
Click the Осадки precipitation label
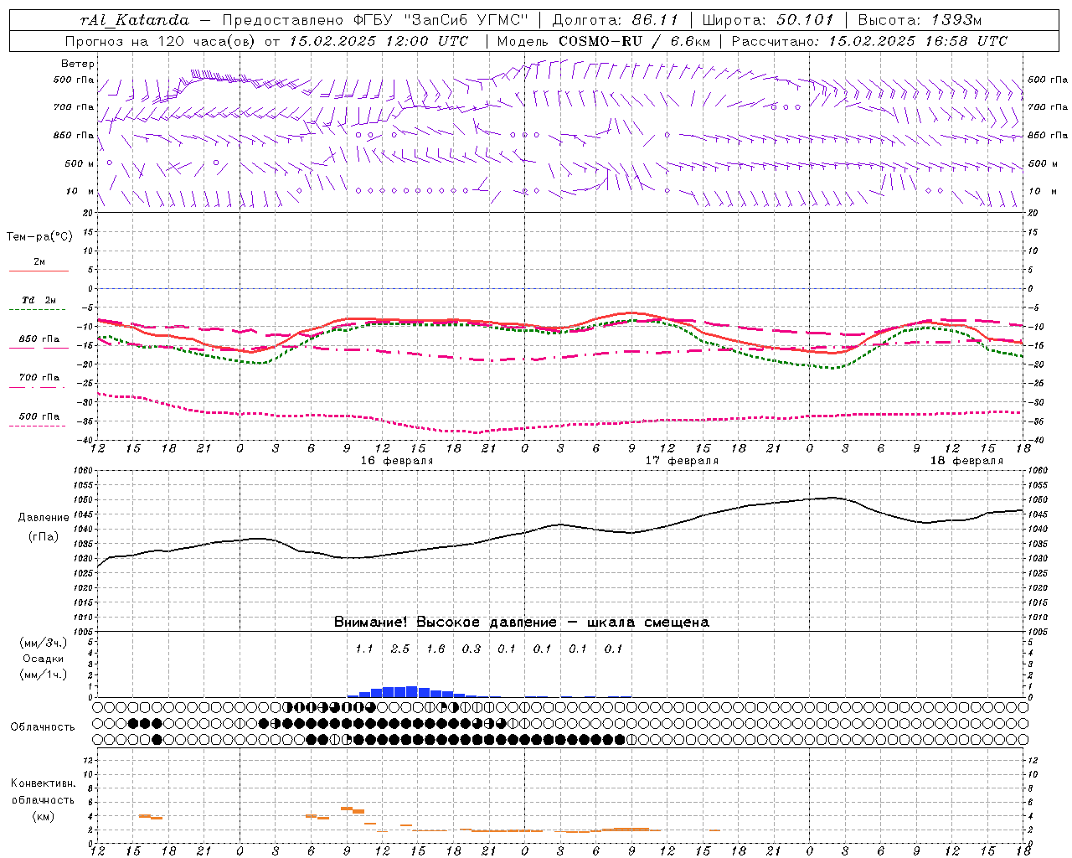[x=43, y=659]
